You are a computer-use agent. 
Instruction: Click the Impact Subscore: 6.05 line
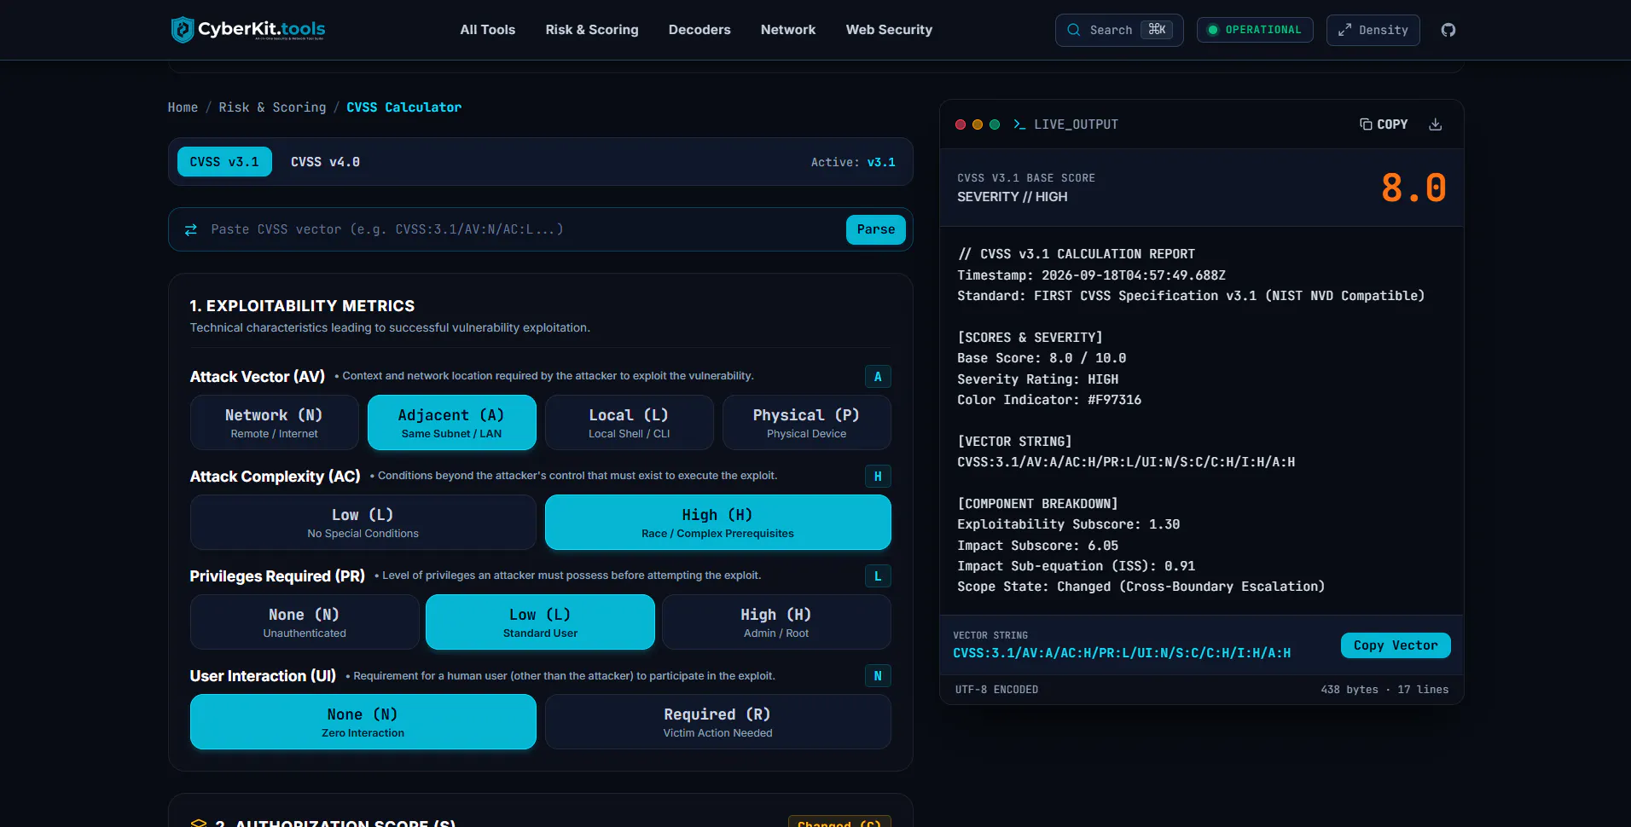coord(1037,546)
